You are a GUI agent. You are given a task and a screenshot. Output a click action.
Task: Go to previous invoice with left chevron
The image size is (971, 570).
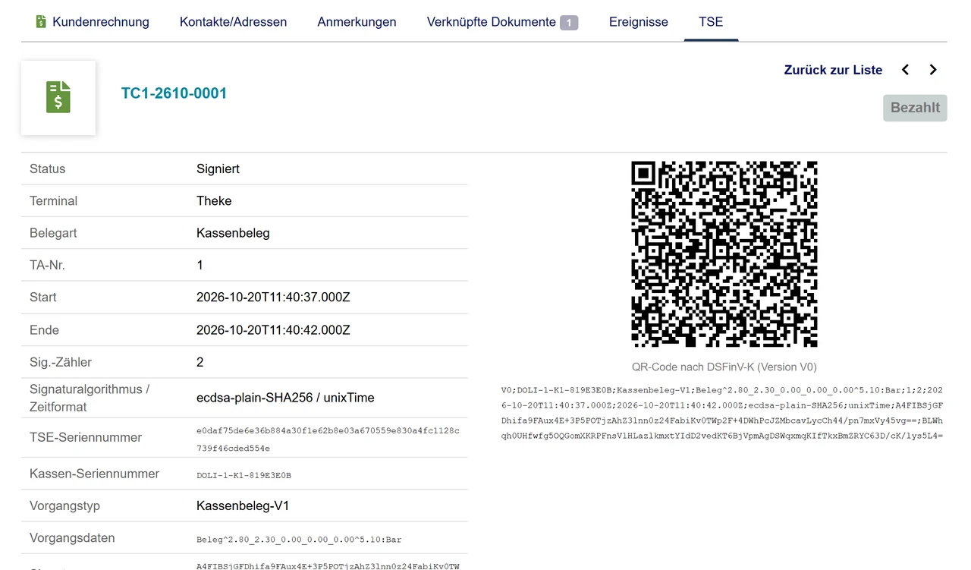click(905, 70)
